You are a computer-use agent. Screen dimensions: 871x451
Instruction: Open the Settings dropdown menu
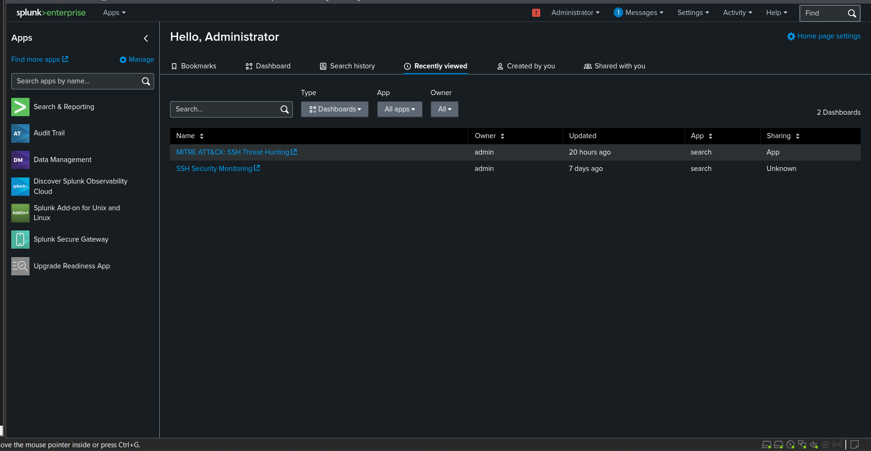693,13
